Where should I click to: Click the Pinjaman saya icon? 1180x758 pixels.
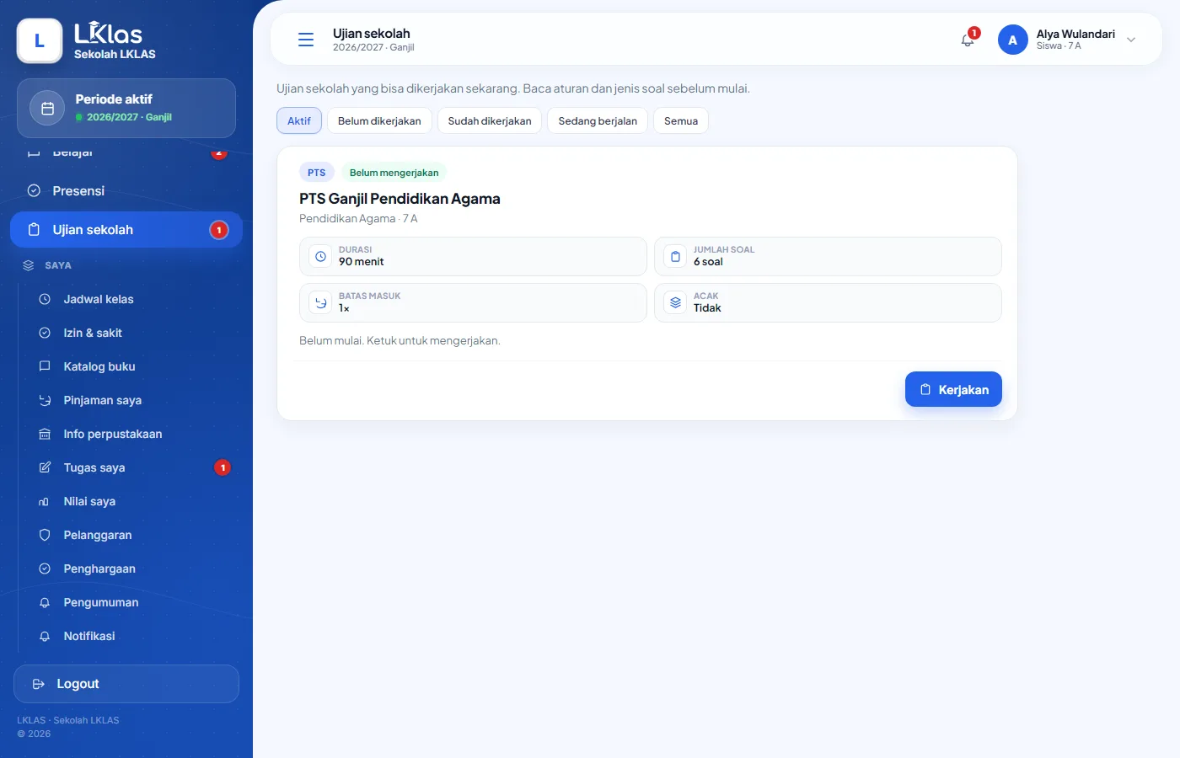pos(45,400)
